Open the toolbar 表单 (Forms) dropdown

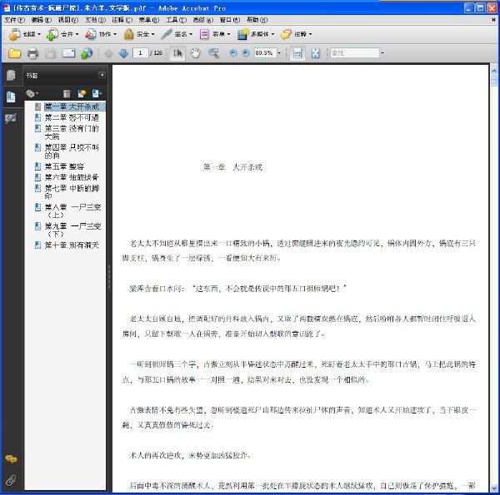coord(215,34)
